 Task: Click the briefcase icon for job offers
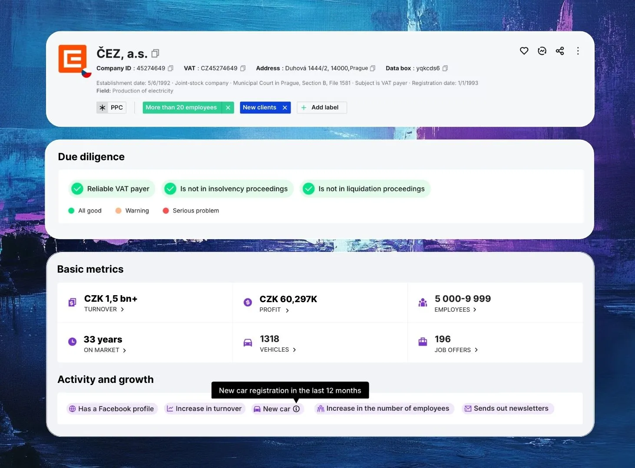[x=423, y=342]
